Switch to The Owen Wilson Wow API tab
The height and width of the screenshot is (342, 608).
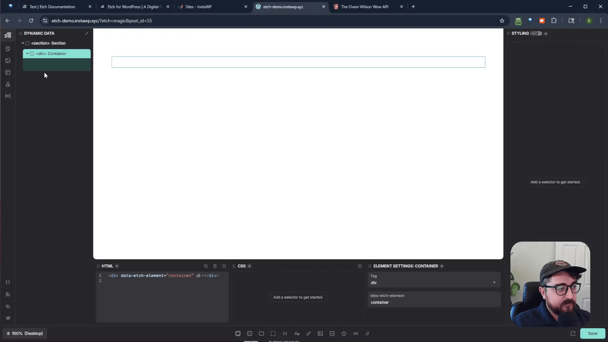tap(364, 7)
